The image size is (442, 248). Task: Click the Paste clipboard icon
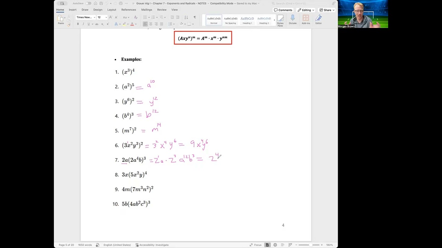pyautogui.click(x=60, y=18)
